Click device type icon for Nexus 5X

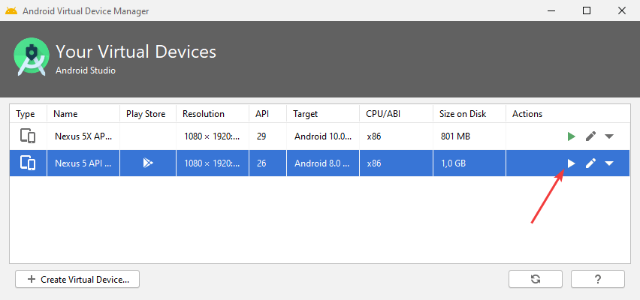28,136
